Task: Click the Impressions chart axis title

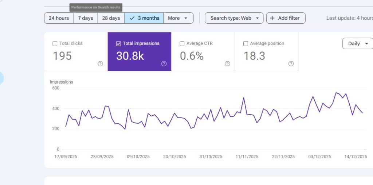Action: coord(61,82)
